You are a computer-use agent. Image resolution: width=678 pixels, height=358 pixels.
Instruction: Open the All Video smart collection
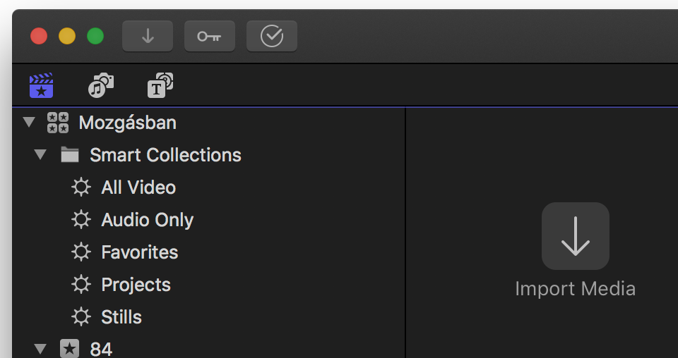point(138,187)
